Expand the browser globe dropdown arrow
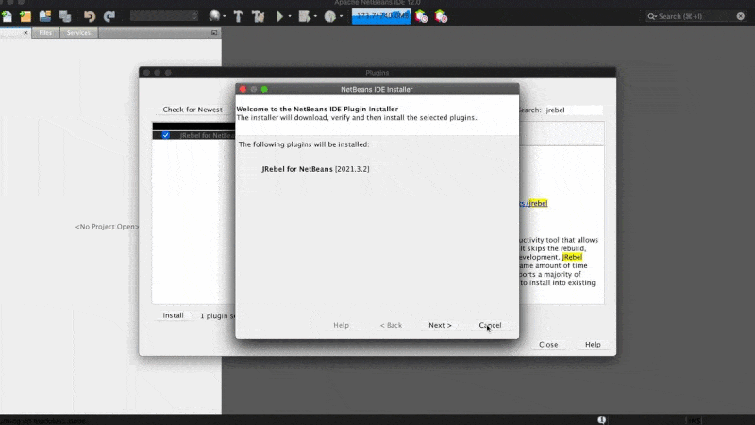 click(225, 16)
